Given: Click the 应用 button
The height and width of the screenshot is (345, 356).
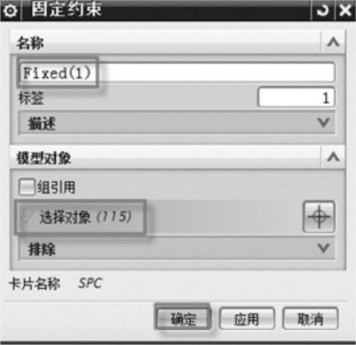Looking at the screenshot, I should tap(246, 319).
